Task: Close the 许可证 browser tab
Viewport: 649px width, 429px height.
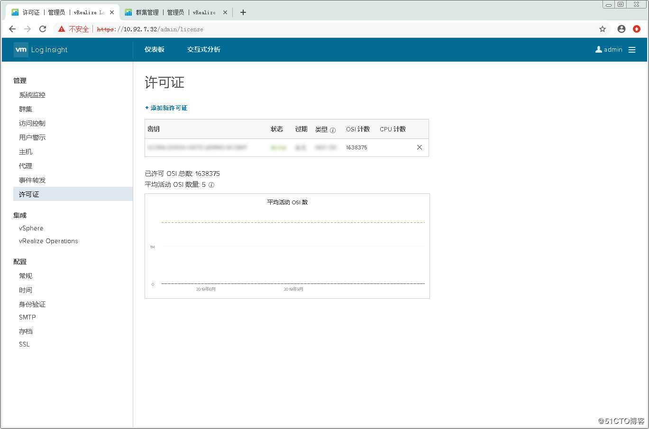Action: click(112, 12)
